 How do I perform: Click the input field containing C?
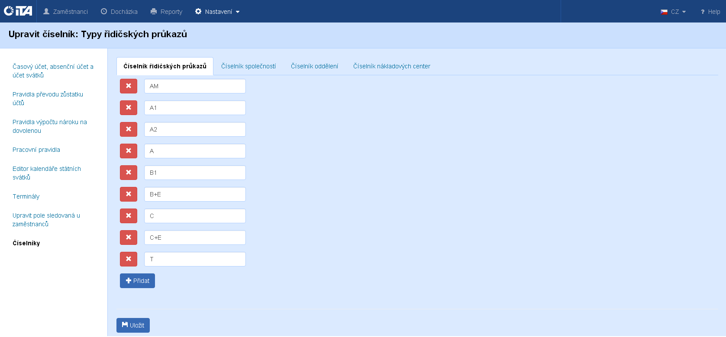195,216
